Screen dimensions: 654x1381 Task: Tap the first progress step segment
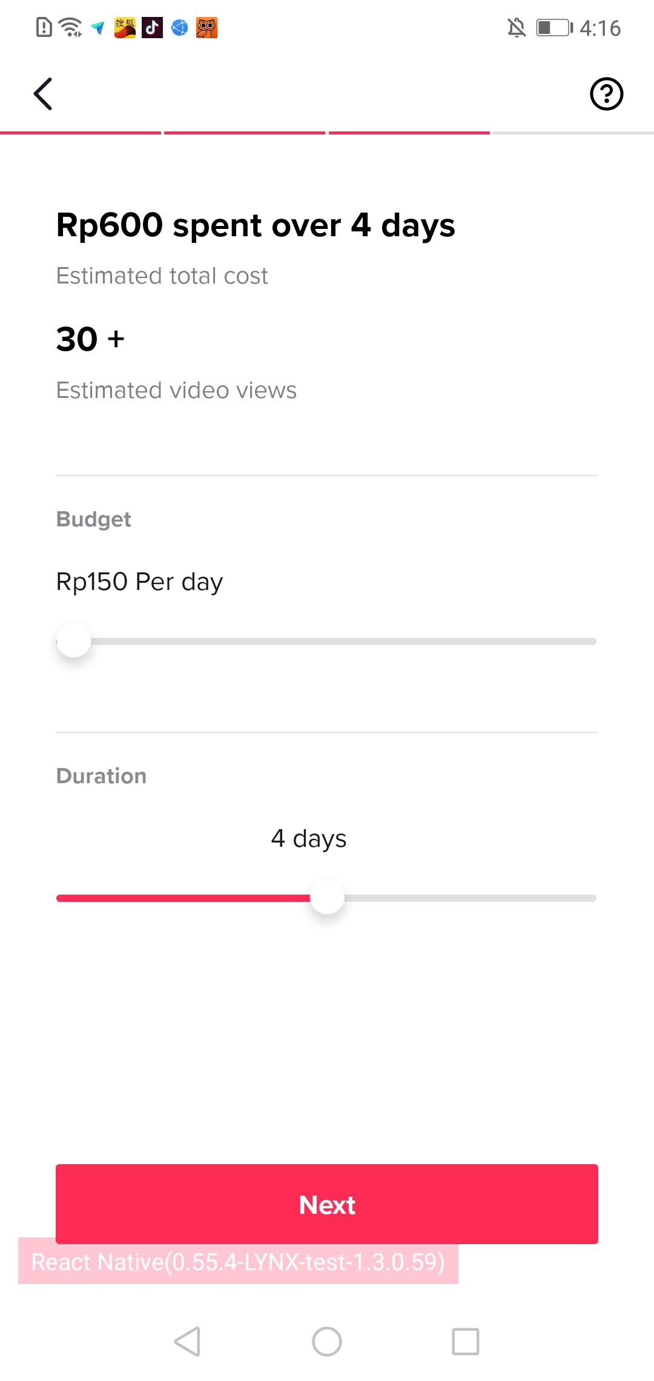[81, 132]
